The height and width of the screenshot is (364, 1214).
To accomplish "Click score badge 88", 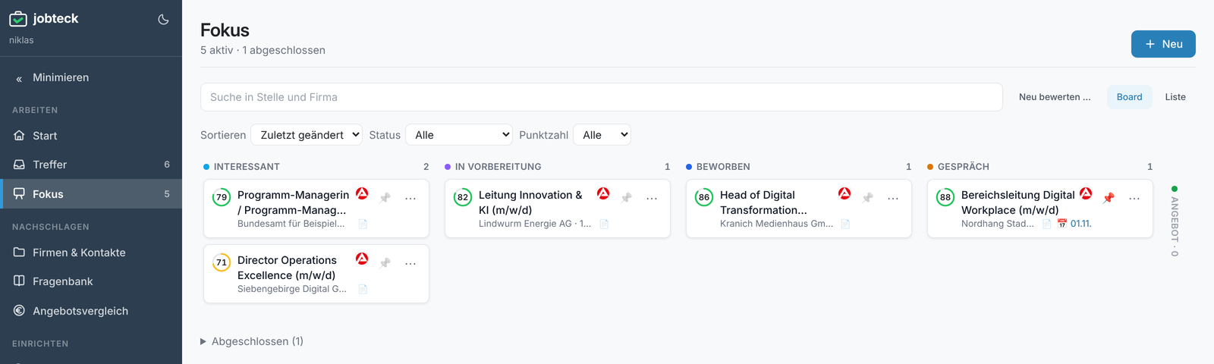I will 945,197.
